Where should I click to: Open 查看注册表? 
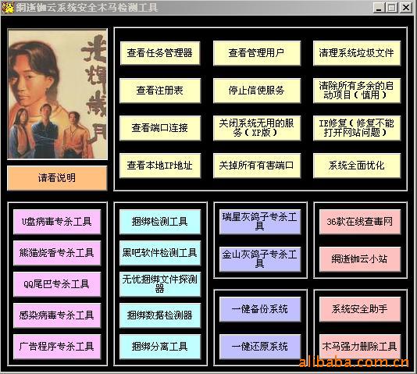tap(160, 91)
